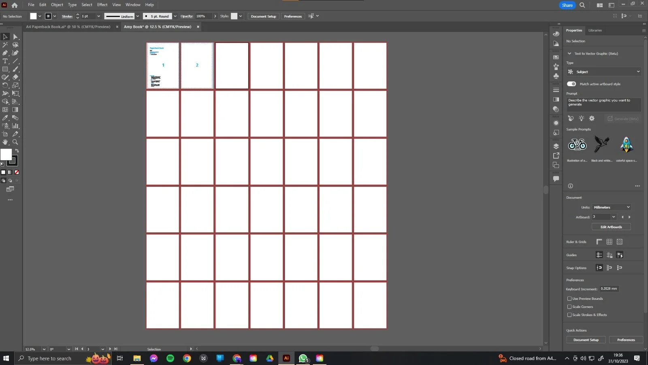Open the Object menu
Viewport: 648px width, 365px height.
(x=57, y=5)
